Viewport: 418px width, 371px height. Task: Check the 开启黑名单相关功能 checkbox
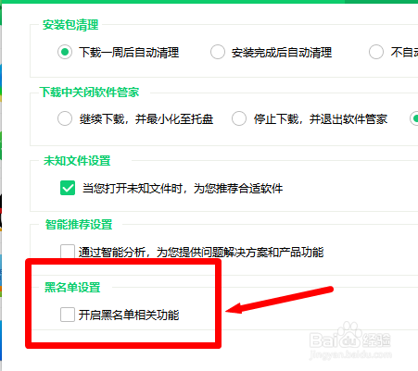68,315
